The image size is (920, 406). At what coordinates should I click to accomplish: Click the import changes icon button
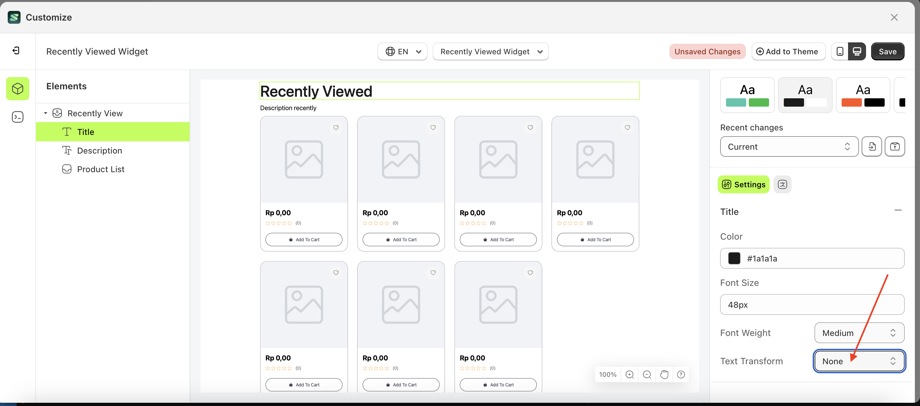[x=872, y=146]
